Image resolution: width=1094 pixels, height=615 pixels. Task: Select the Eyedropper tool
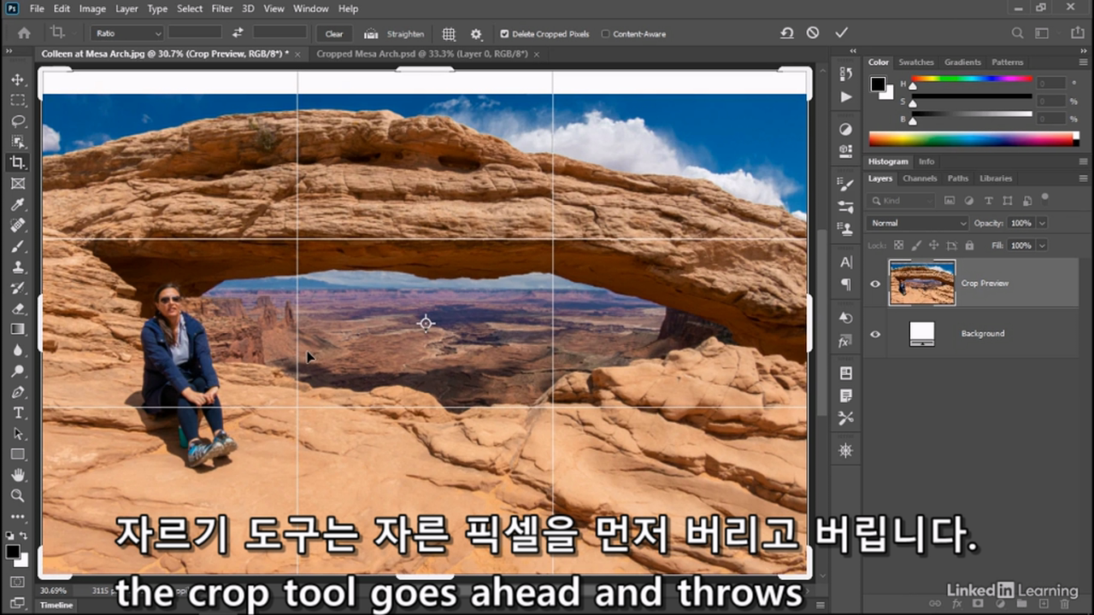point(17,204)
